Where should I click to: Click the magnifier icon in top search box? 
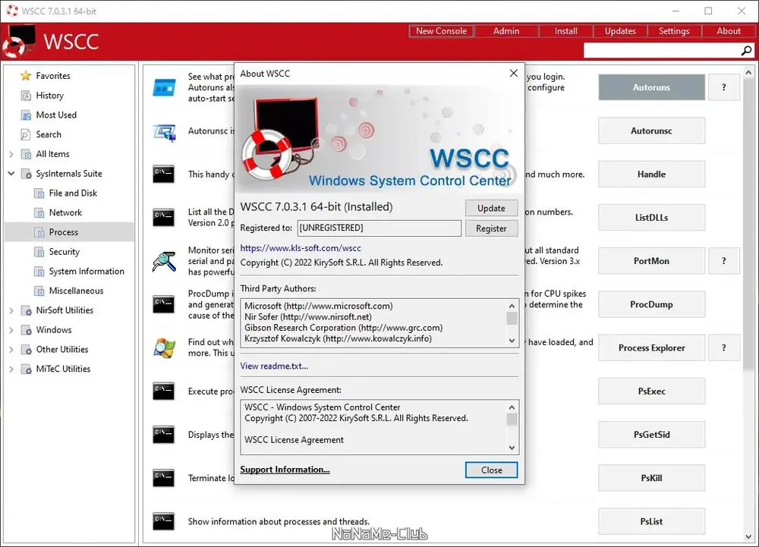point(746,50)
